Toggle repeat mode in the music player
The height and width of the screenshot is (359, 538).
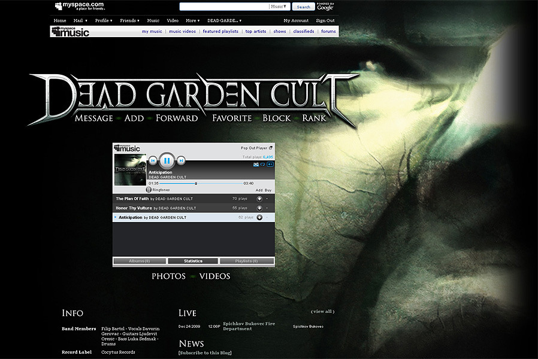click(263, 165)
